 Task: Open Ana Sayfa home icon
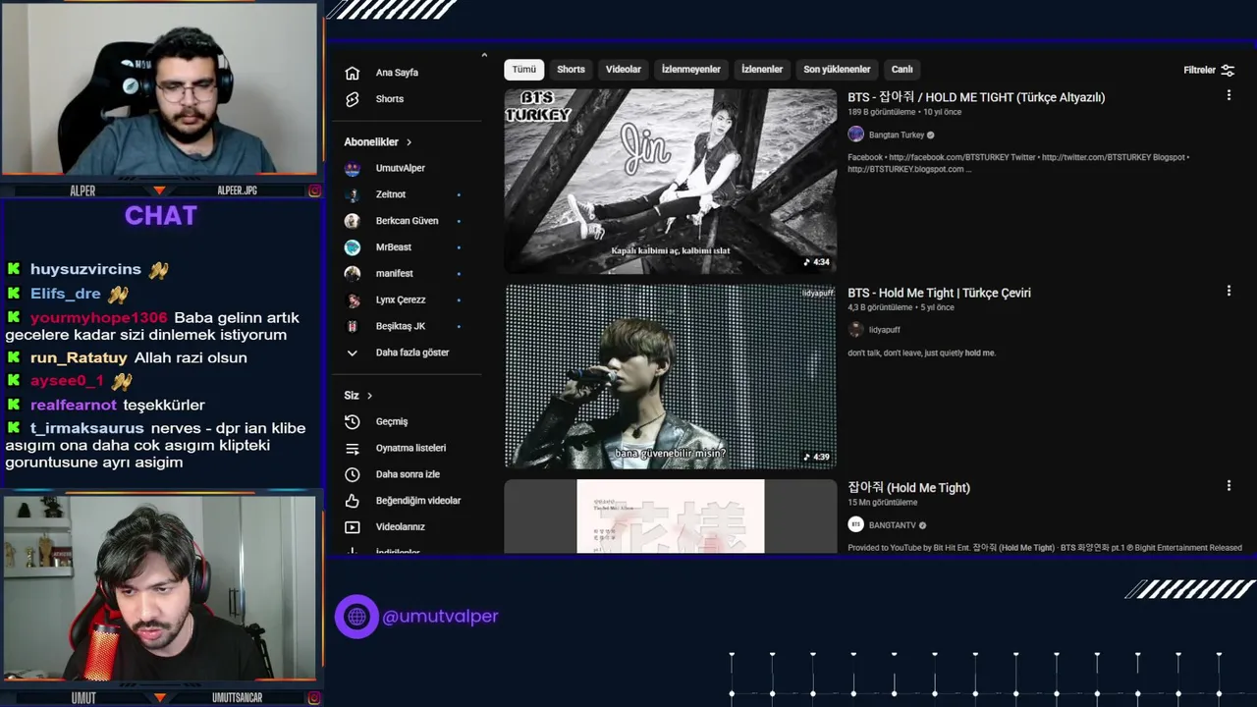click(x=353, y=73)
